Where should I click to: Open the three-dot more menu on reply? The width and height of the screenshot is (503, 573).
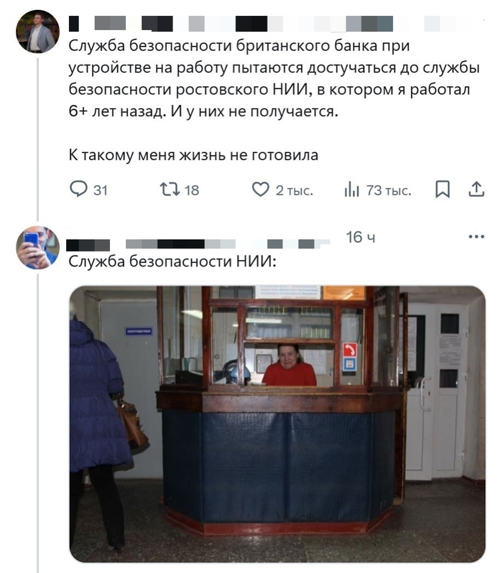[x=476, y=237]
